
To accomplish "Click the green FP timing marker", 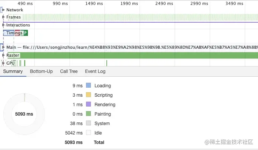I will pyautogui.click(x=26, y=33).
